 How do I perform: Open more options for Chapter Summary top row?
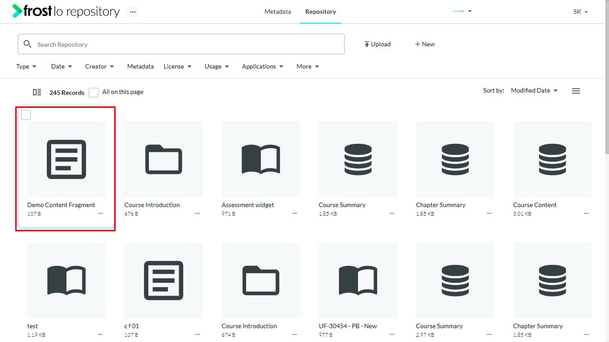(489, 214)
